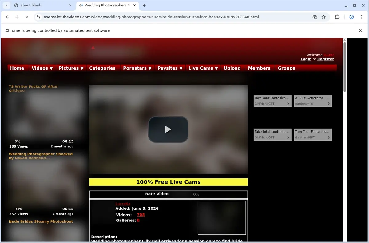Click the 'Turn Your Fantasies' top ad title

272,98
